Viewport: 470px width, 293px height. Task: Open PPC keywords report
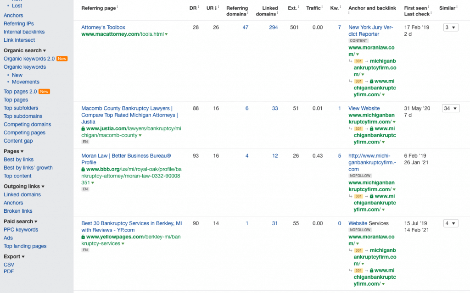pyautogui.click(x=21, y=230)
